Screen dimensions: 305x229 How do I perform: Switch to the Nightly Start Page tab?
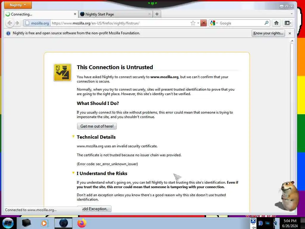pos(116,14)
